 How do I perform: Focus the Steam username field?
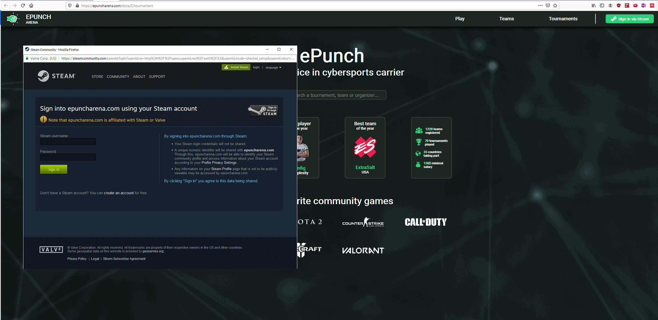pos(68,141)
